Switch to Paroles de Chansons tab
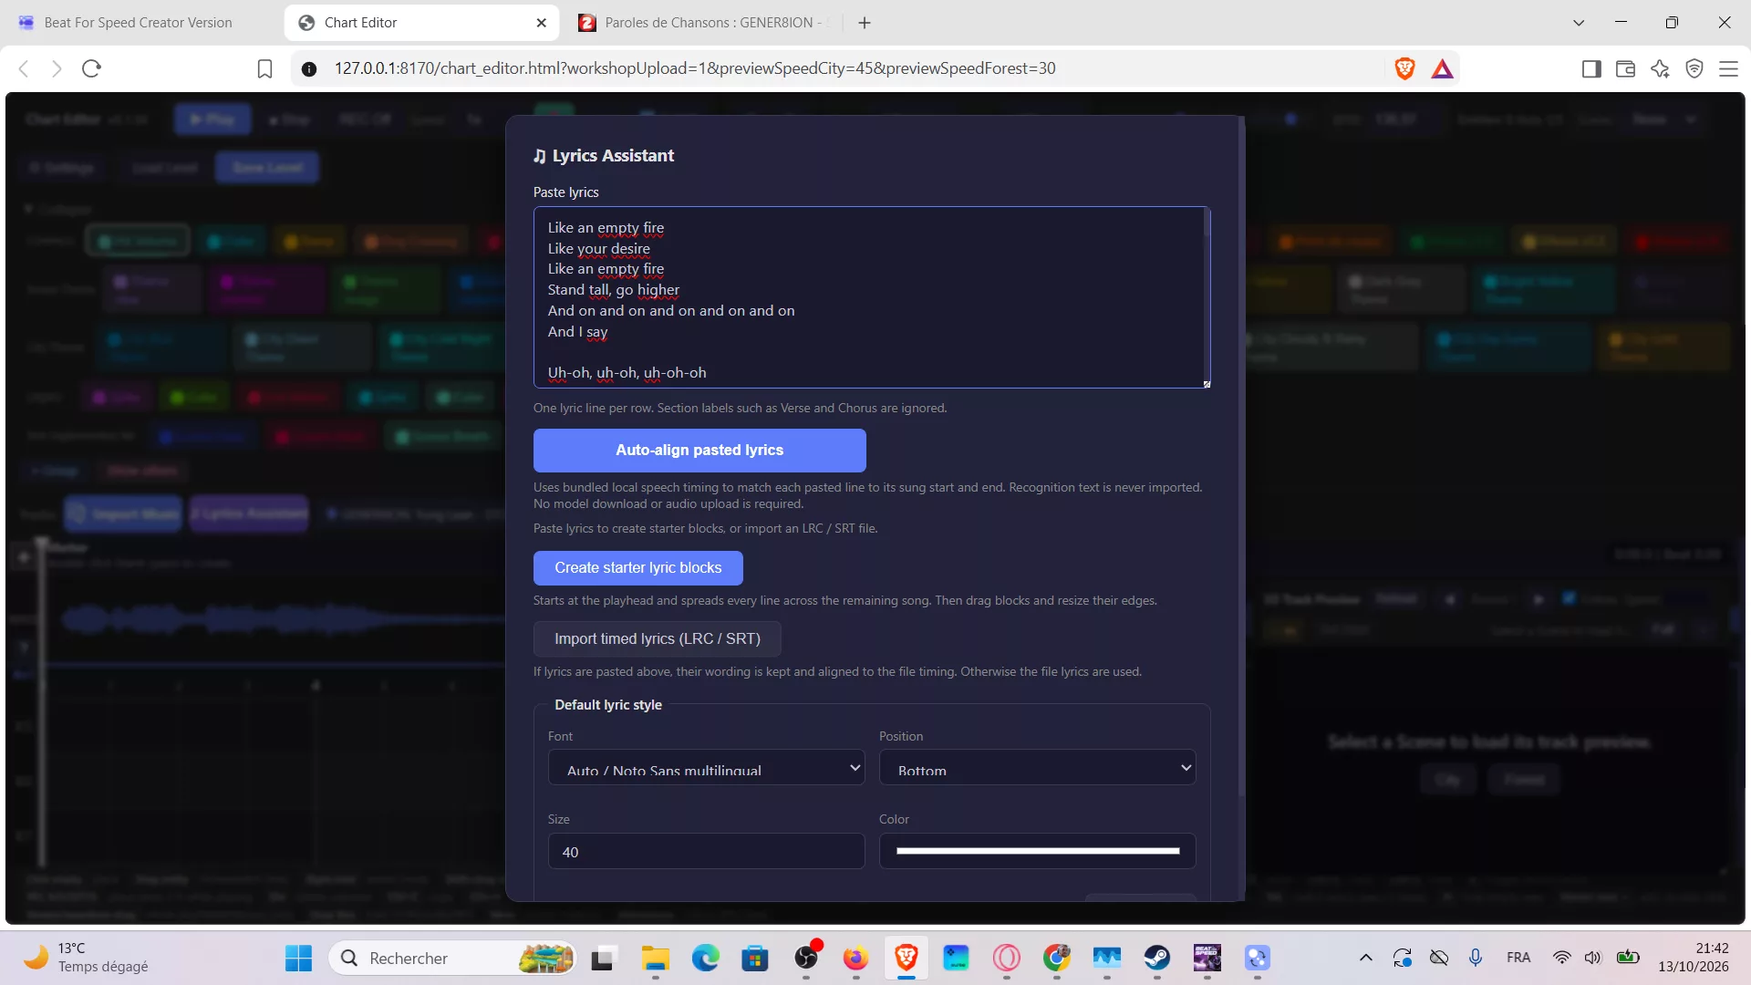 point(702,23)
